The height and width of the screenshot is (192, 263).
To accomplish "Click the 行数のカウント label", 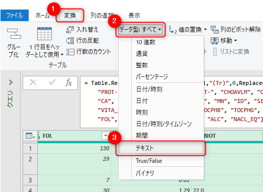I will [94, 52].
